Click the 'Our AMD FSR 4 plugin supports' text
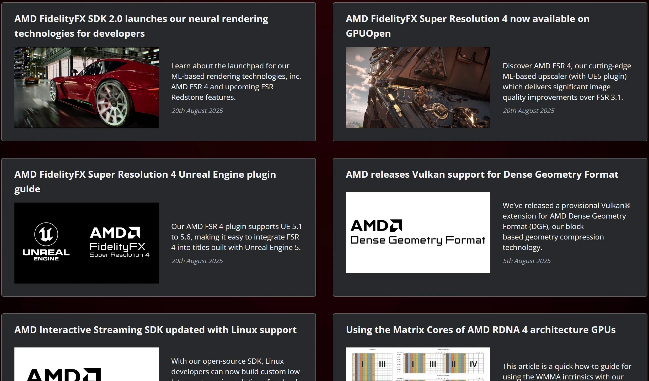This screenshot has height=381, width=649. [237, 237]
